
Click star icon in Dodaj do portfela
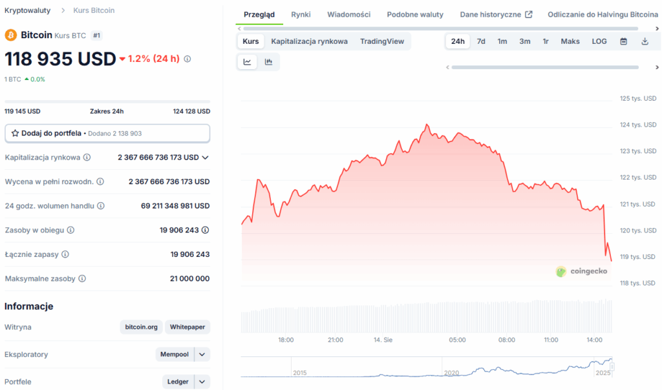[16, 133]
